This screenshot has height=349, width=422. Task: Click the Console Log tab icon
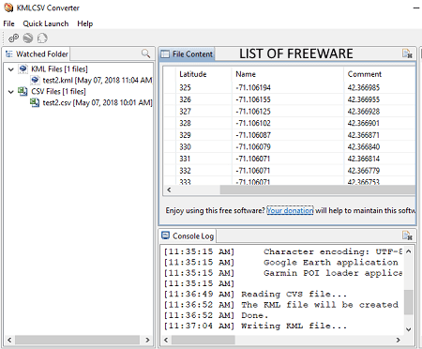[x=165, y=235]
